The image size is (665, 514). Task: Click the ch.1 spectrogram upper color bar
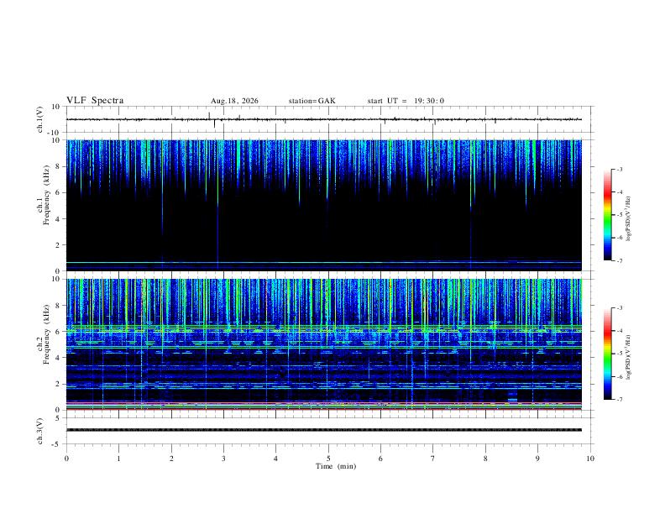[x=607, y=214]
